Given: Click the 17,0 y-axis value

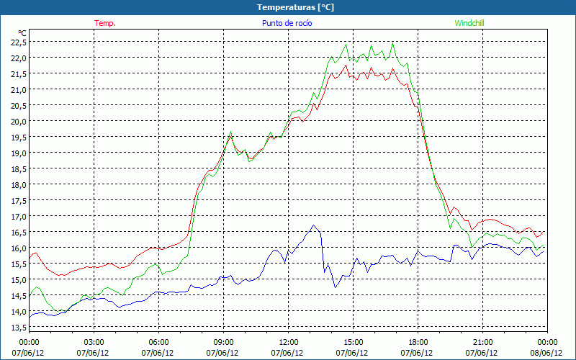Looking at the screenshot, I should 19,217.
